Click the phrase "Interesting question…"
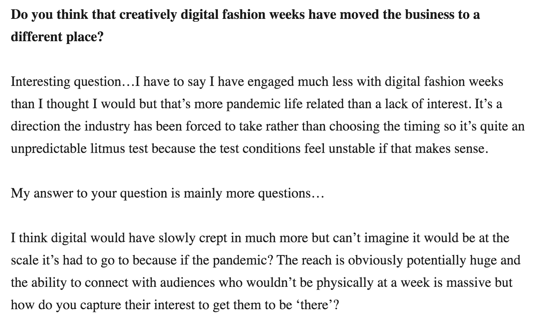 coord(73,81)
